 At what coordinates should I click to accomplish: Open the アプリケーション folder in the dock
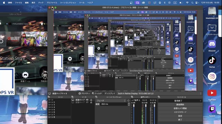(x=212, y=28)
